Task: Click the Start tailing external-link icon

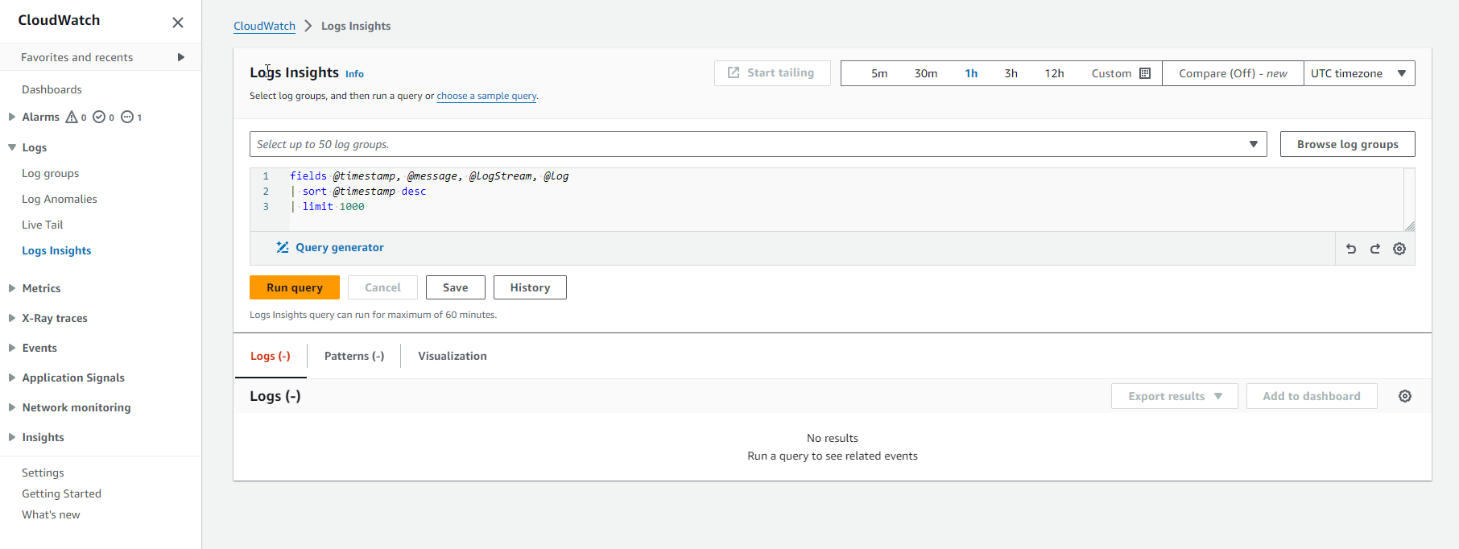Action: [x=734, y=72]
